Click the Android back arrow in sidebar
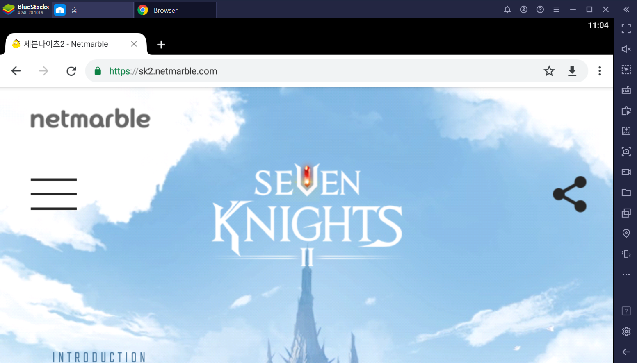This screenshot has height=363, width=637. 626,352
